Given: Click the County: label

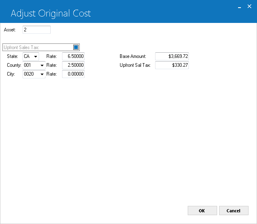Looking at the screenshot, I should click(14, 65).
